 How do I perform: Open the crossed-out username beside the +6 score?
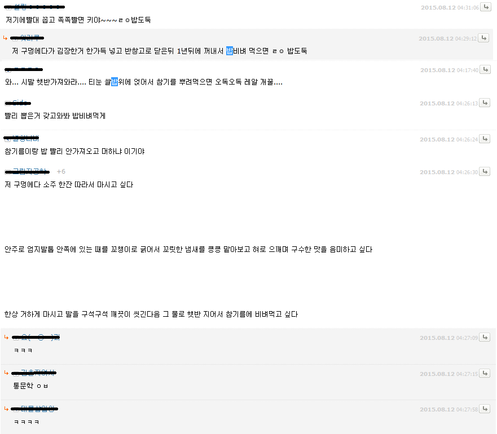pos(29,171)
